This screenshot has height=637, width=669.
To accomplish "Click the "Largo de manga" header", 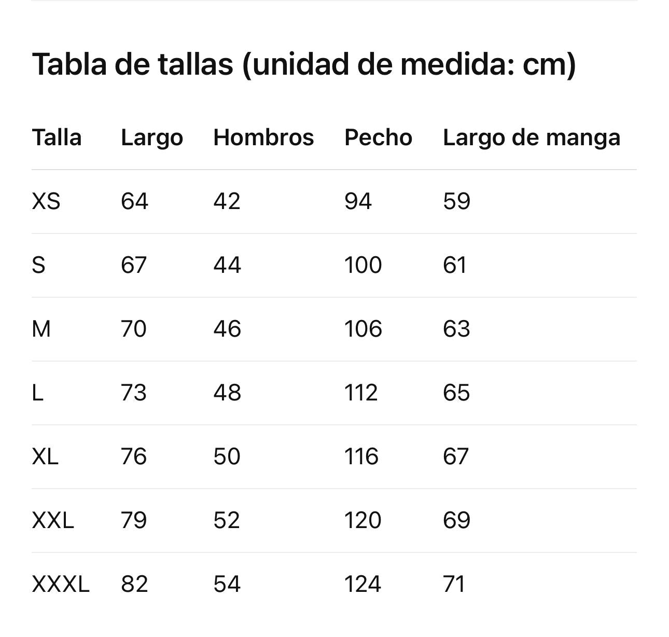I will click(531, 138).
